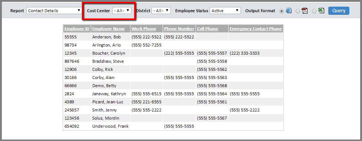Sort by Employee ID column header
This screenshot has width=362, height=141.
click(77, 29)
